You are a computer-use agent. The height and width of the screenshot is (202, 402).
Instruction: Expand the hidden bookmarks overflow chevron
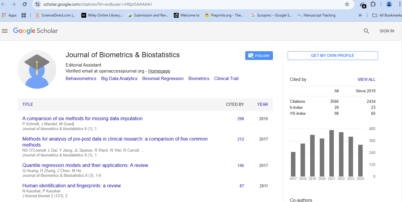point(360,15)
